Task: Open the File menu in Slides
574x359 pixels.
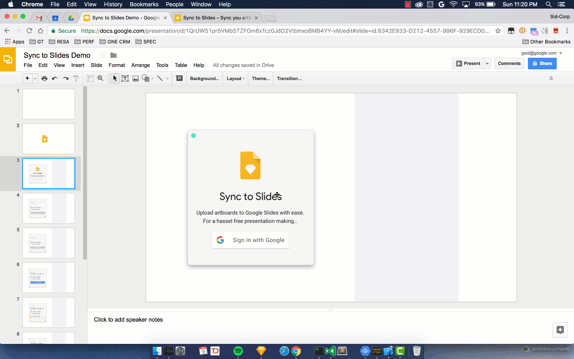Action: [28, 65]
